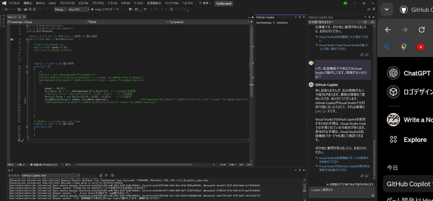The image size is (433, 201).
Task: Open the ツール(T) menu
Action: pos(138,3)
